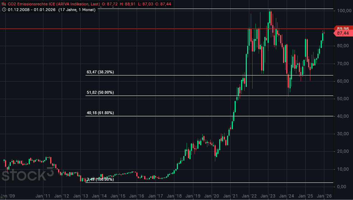Select the 40,18 (61.80%) Fibonacci label
This screenshot has width=353, height=200.
coord(100,113)
